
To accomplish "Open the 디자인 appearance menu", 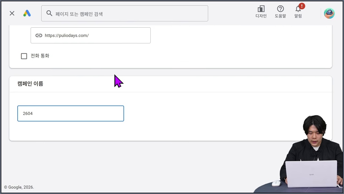I will (x=261, y=12).
